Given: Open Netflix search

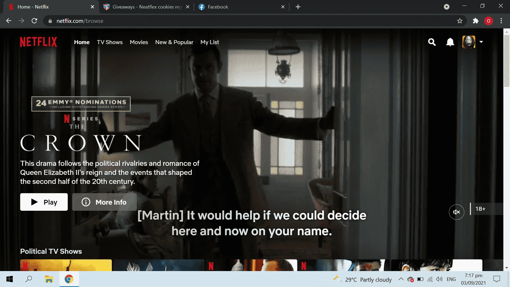Looking at the screenshot, I should [x=432, y=42].
